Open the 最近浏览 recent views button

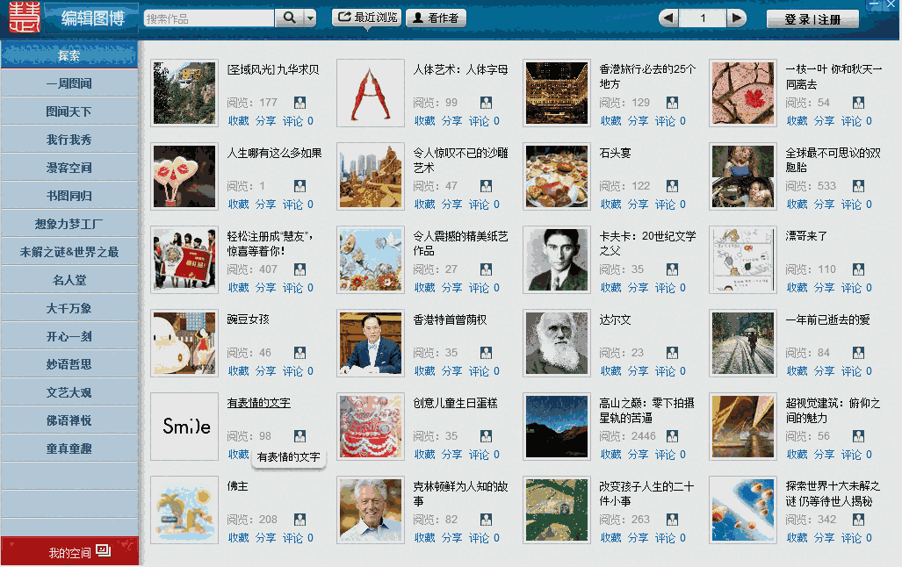tap(368, 18)
